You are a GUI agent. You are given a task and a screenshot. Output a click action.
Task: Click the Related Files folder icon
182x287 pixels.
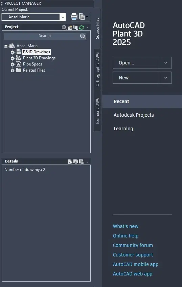click(19, 70)
